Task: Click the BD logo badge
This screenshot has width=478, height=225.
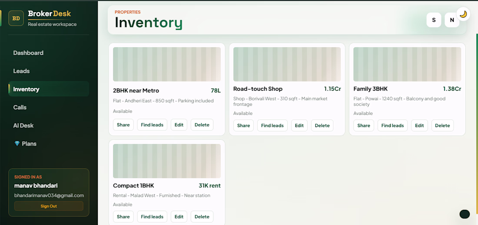Action: click(x=16, y=18)
